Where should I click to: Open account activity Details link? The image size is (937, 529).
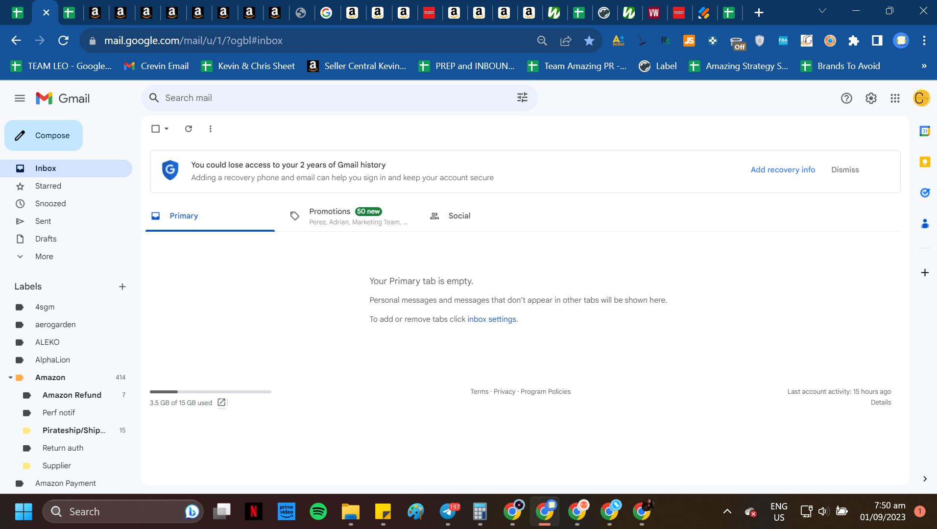(881, 403)
